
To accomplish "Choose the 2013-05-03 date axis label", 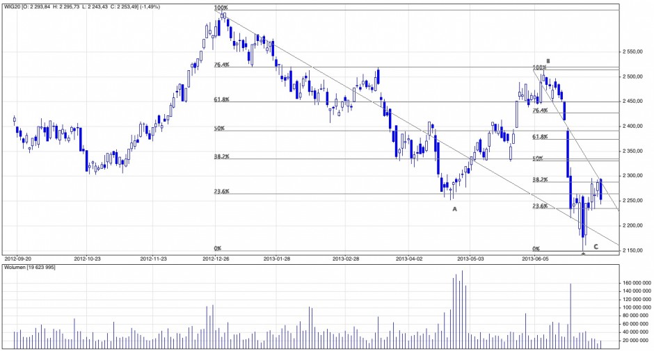I will click(x=471, y=256).
